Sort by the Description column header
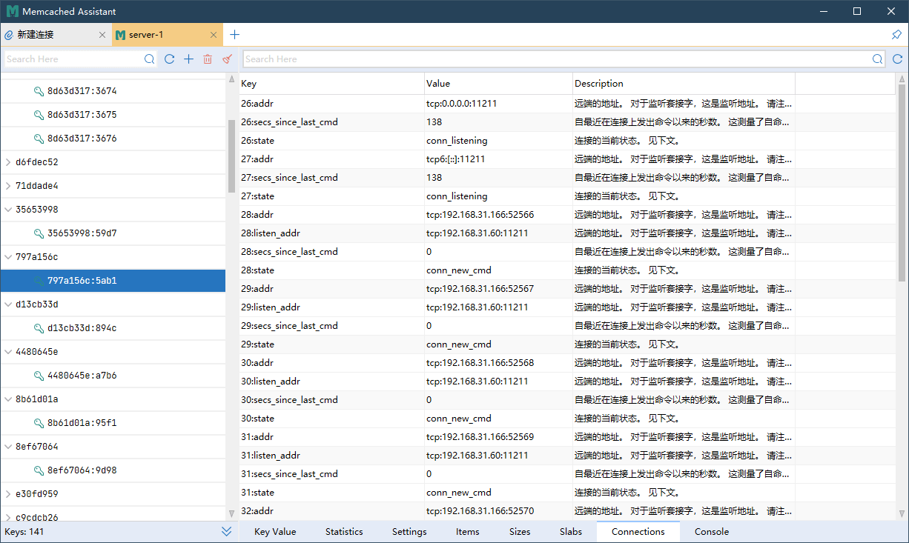 point(684,84)
